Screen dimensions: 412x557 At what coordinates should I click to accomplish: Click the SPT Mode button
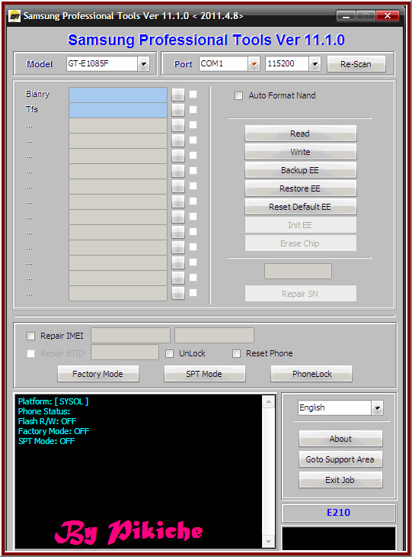204,374
